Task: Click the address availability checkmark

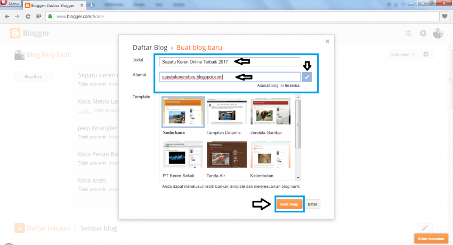Action: [306, 77]
